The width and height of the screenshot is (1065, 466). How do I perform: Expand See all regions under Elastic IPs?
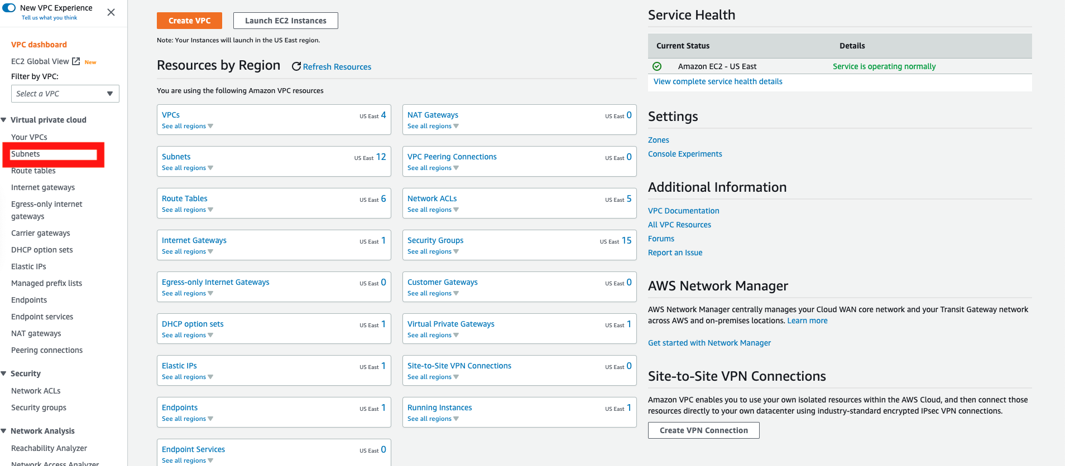point(188,377)
